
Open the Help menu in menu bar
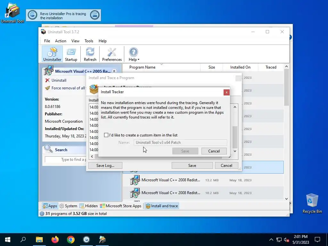[102, 41]
